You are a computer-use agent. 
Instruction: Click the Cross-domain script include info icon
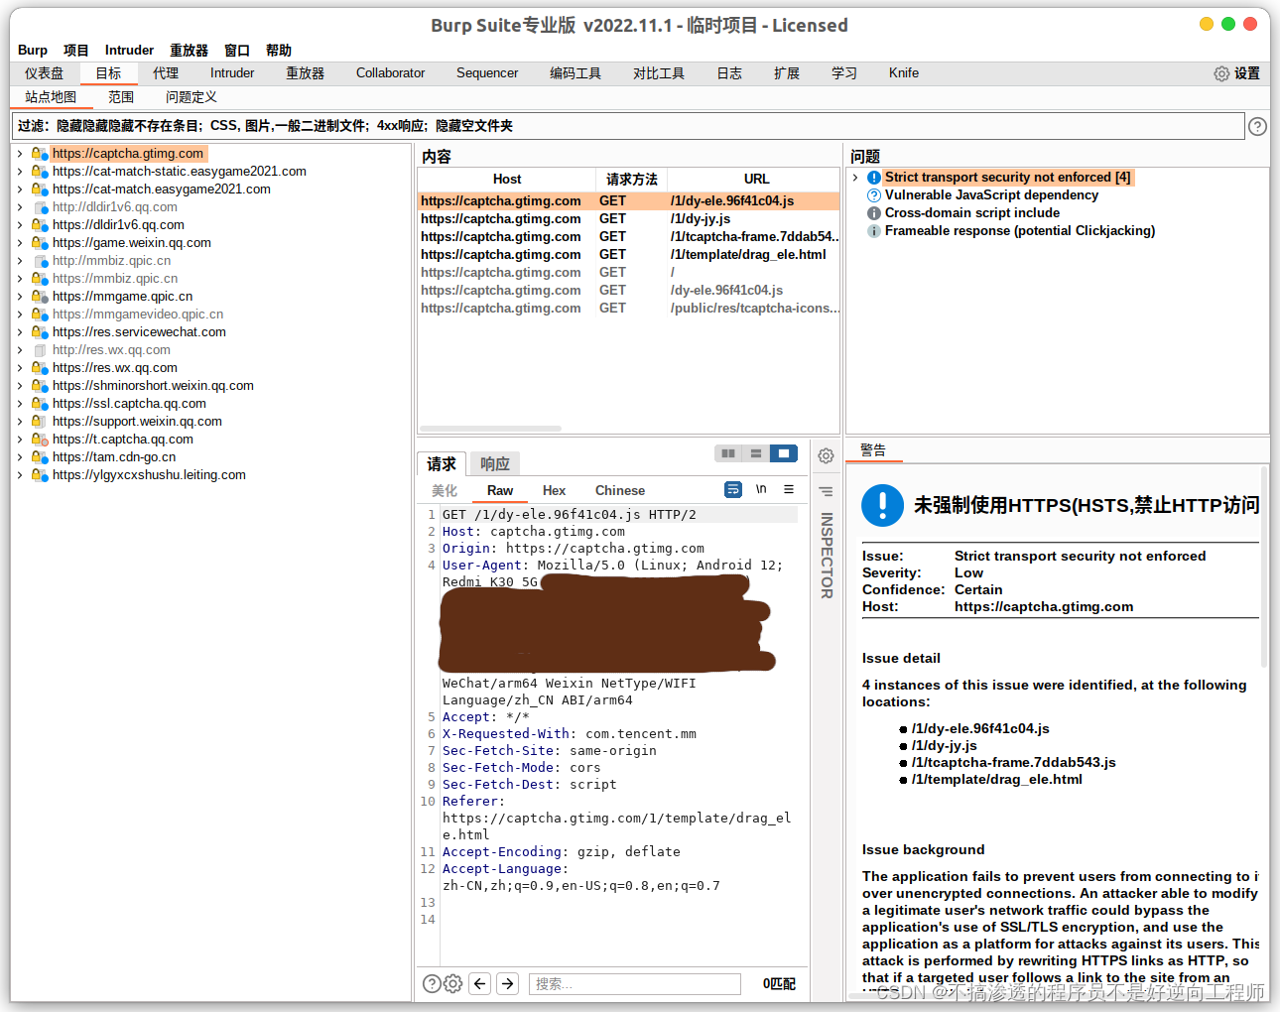874,213
